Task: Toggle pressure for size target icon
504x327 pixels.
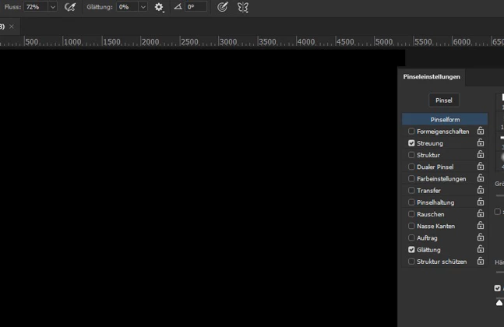Action: (223, 7)
